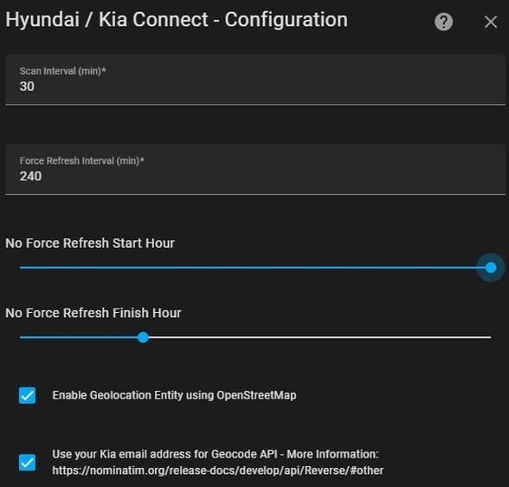Image resolution: width=509 pixels, height=487 pixels.
Task: Focus the Force Refresh Interval (min) field
Action: point(255,170)
